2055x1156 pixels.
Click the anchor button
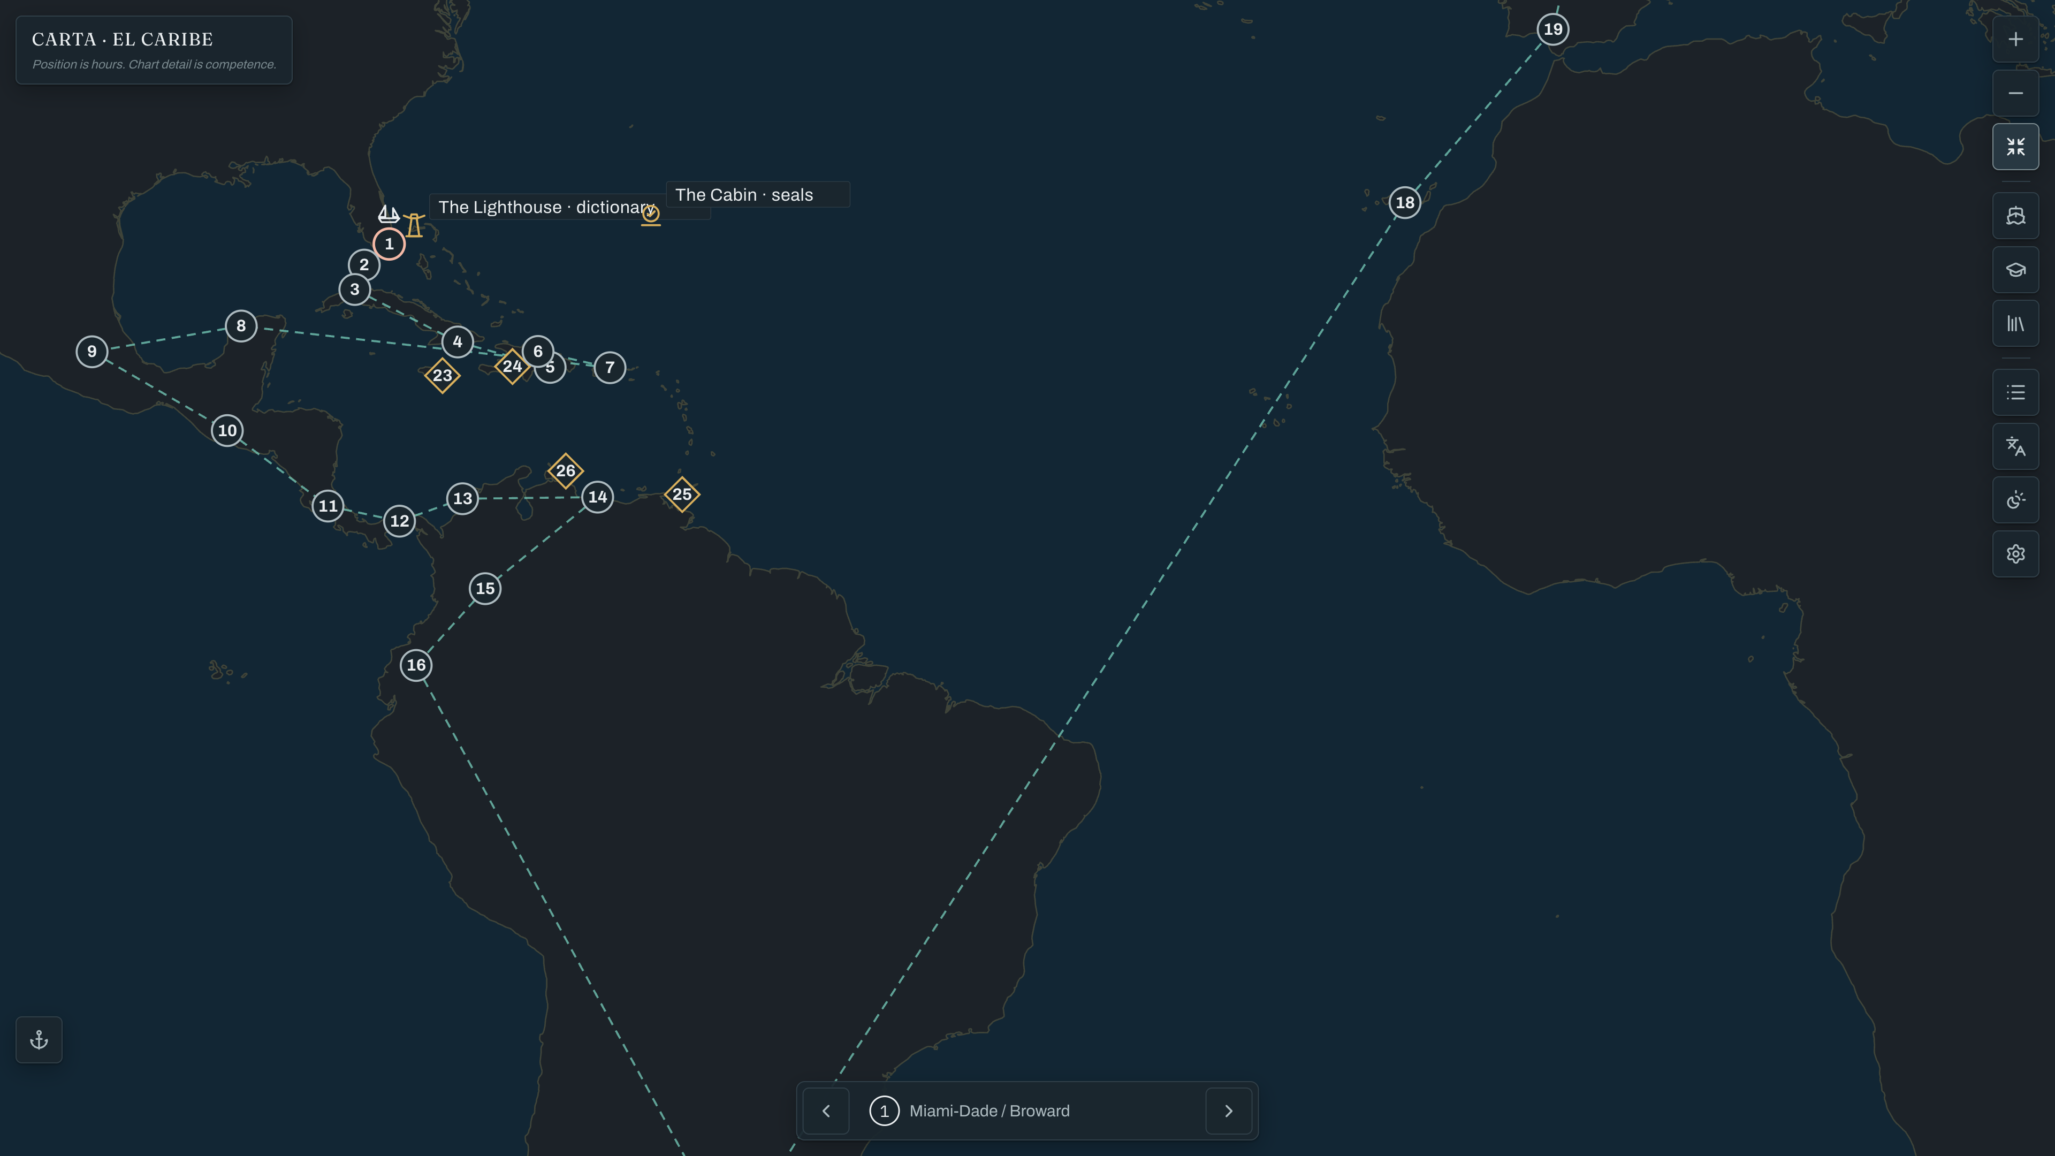coord(39,1039)
